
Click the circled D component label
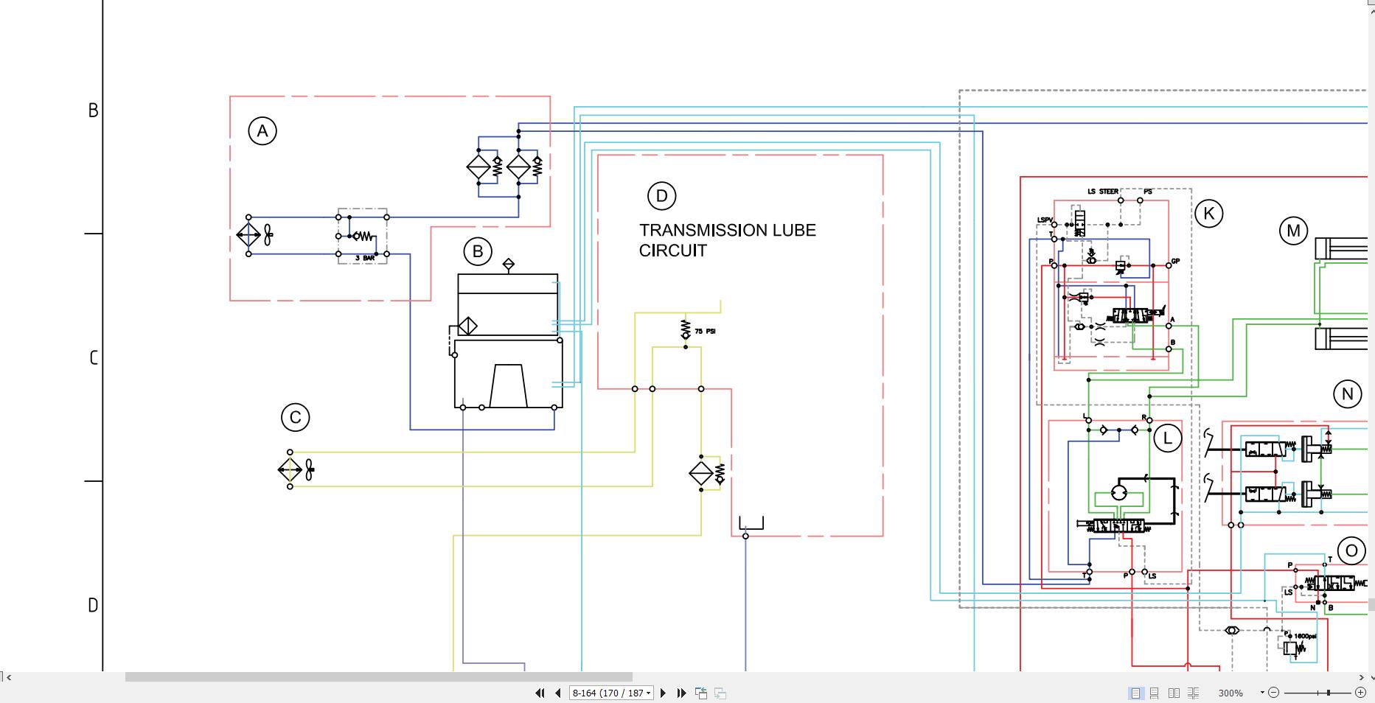point(661,196)
